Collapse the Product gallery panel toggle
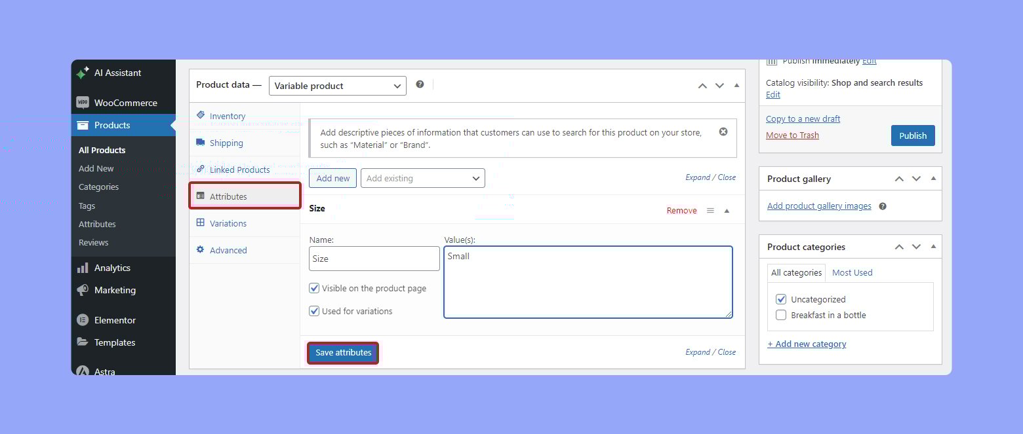Image resolution: width=1023 pixels, height=434 pixels. 933,179
